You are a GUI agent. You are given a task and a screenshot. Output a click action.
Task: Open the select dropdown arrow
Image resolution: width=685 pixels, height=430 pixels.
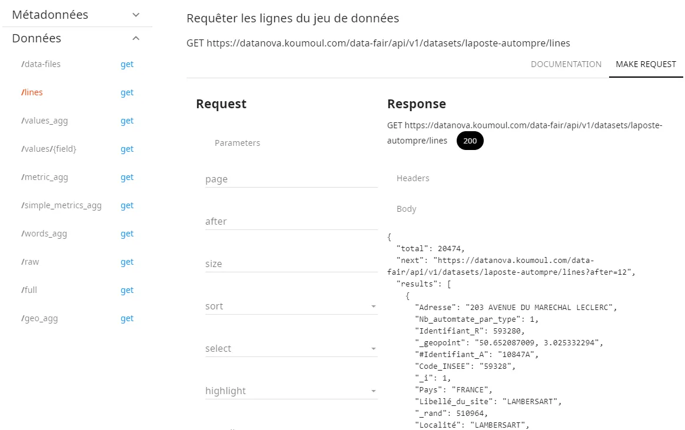coord(374,349)
